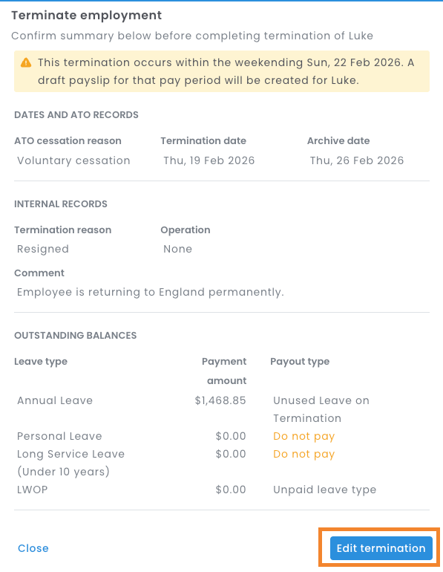Click the Annual Leave row label
The image size is (443, 572).
(55, 400)
